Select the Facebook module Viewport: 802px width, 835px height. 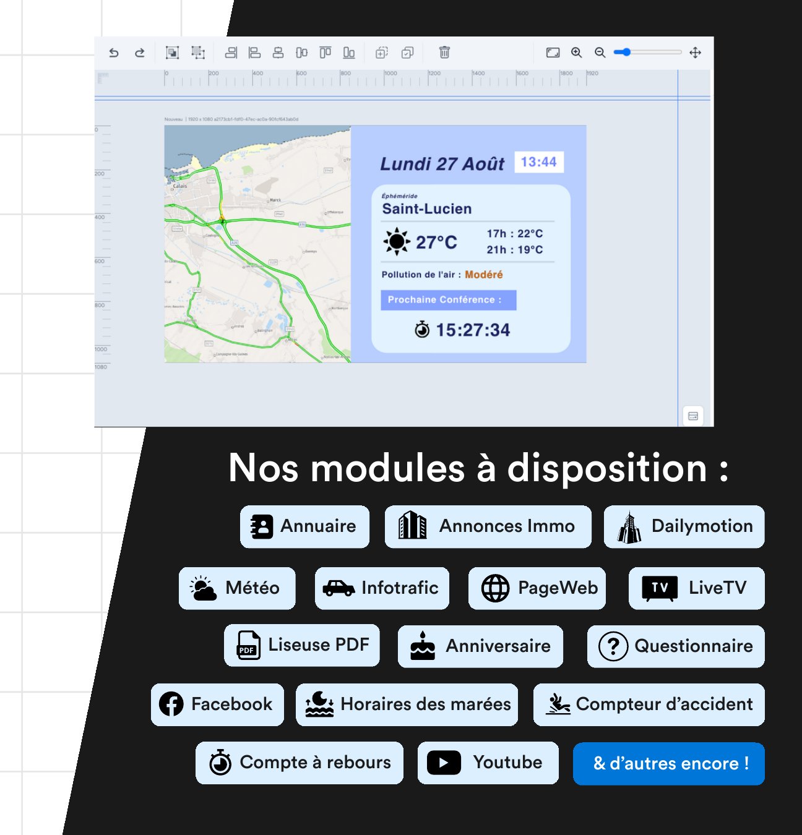tap(217, 704)
